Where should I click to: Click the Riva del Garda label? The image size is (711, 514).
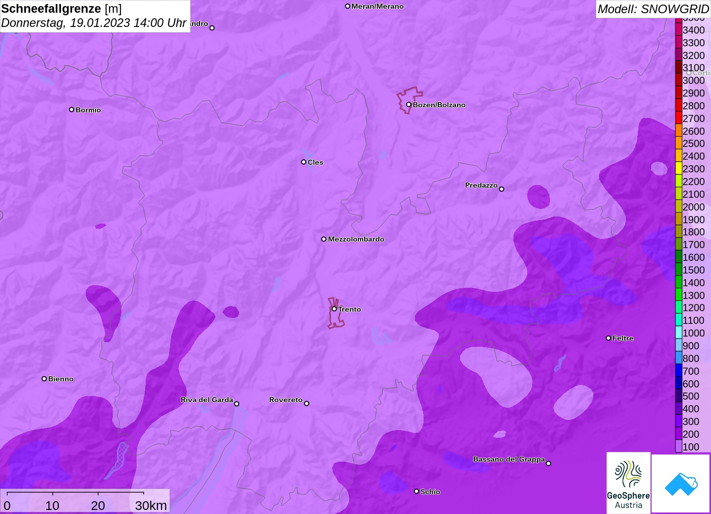point(207,400)
